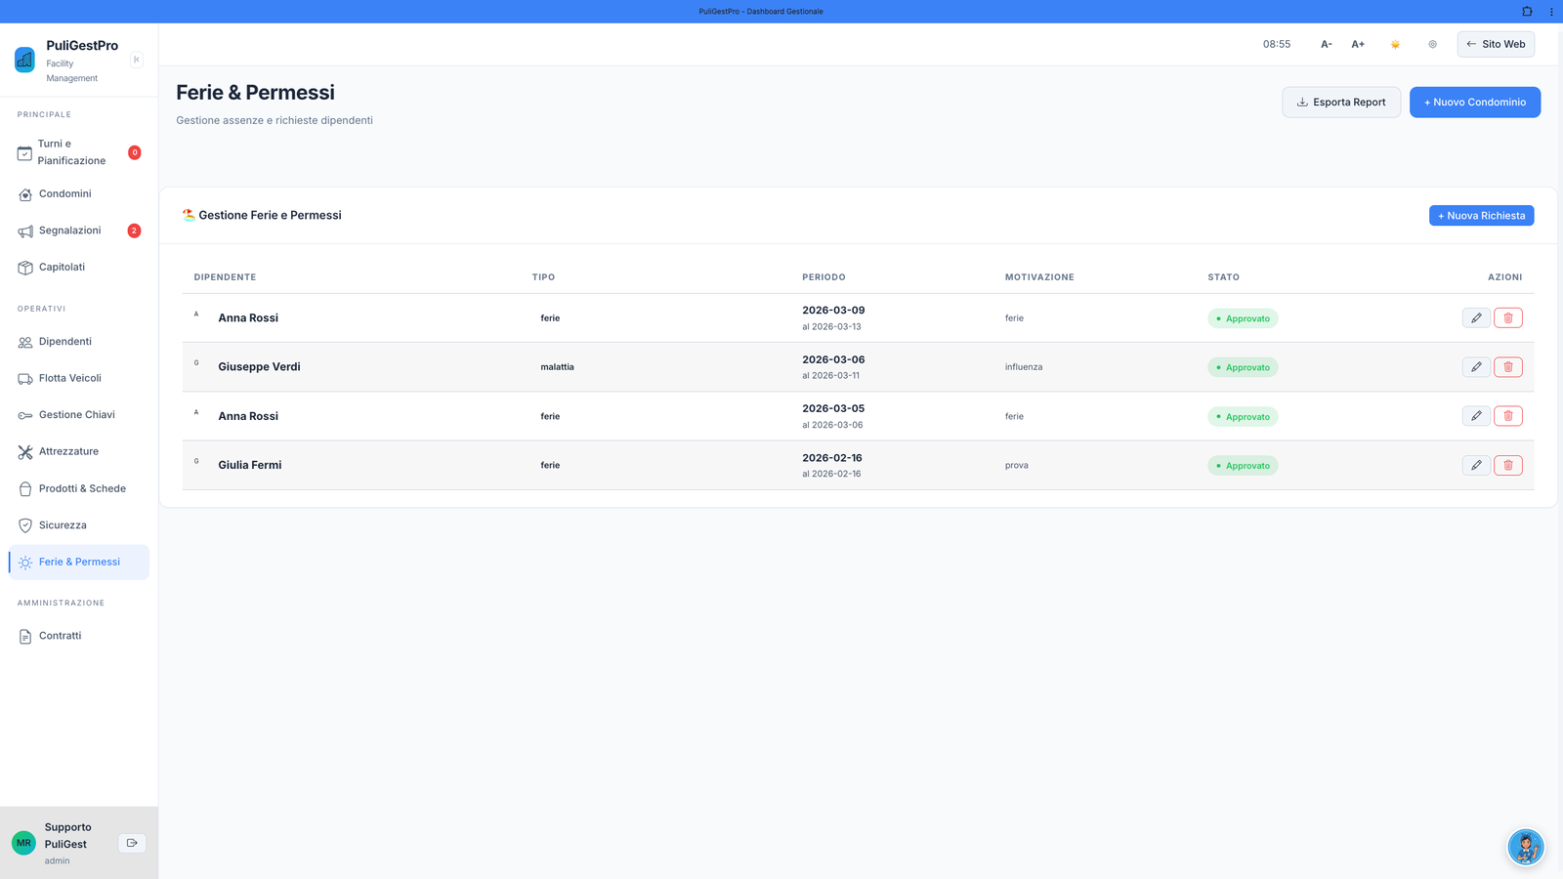This screenshot has height=879, width=1563.
Task: Open Gestione Chiavi with the key icon
Action: [25, 414]
